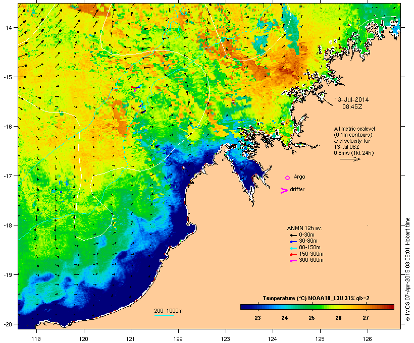
Task: Click the colorbar tick label 27
Action: click(366, 318)
